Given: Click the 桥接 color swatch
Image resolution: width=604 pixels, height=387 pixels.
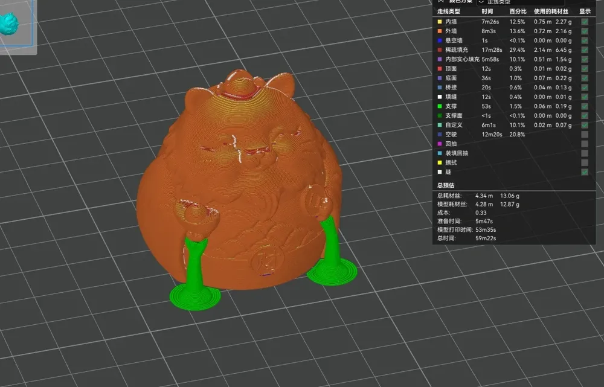Looking at the screenshot, I should (x=440, y=88).
